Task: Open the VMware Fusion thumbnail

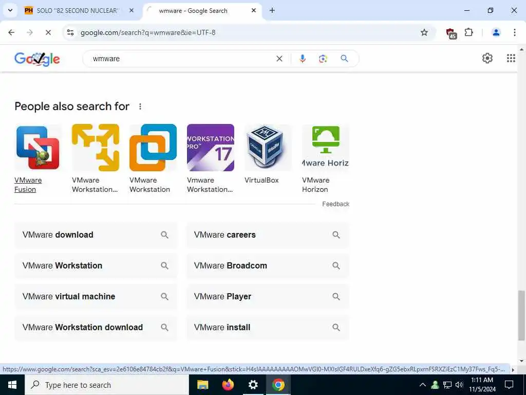Action: [38, 148]
